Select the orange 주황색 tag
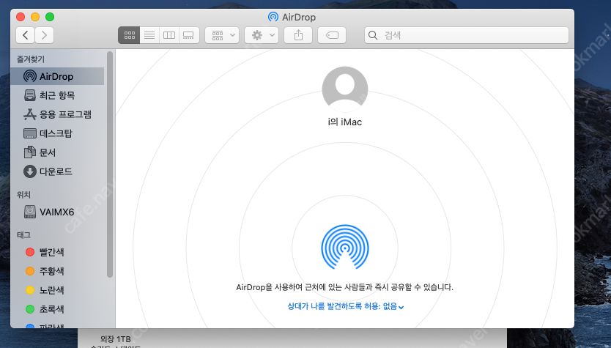The image size is (611, 348). coord(57,271)
